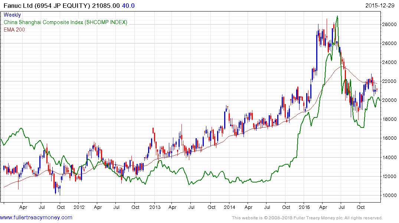
Task: Click the China Shanghai Composite Index legend
Action: pyautogui.click(x=65, y=22)
